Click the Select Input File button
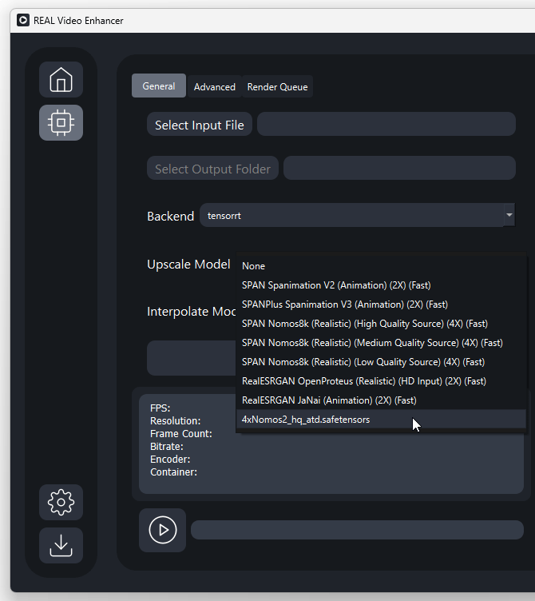Viewport: 535px width, 601px height. (200, 124)
